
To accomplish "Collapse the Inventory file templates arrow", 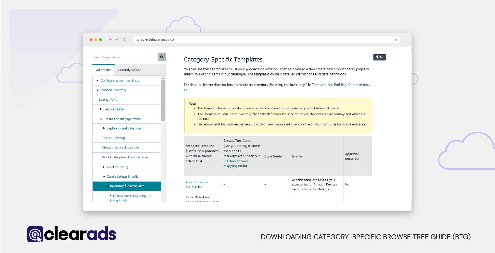I will tap(107, 186).
